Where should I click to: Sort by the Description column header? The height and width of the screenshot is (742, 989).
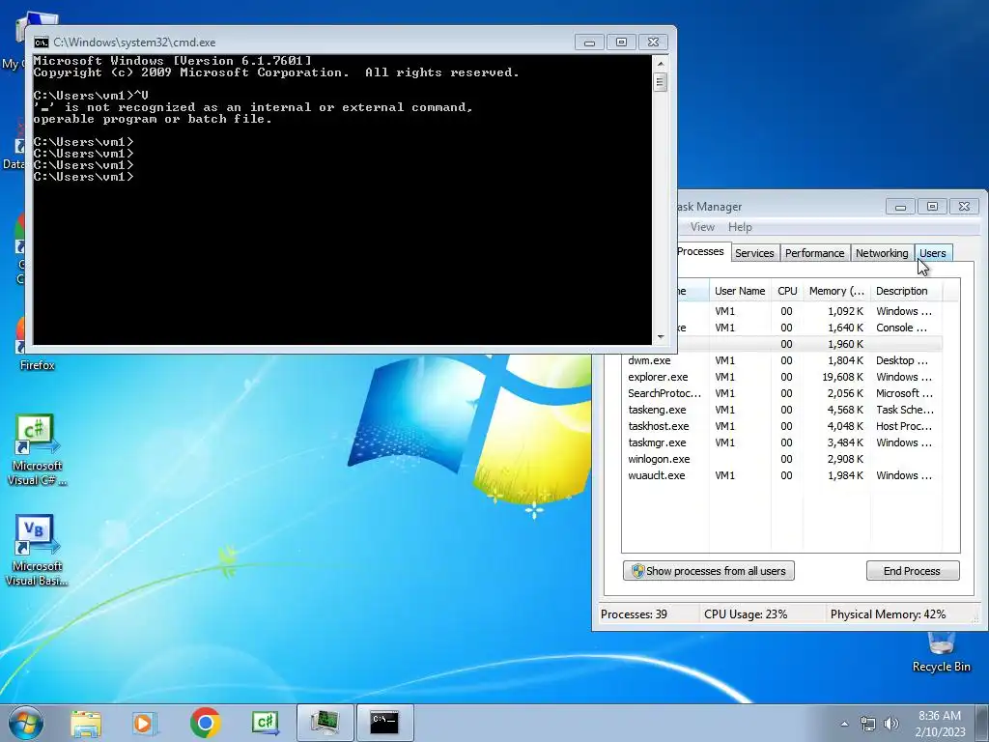[x=906, y=291]
